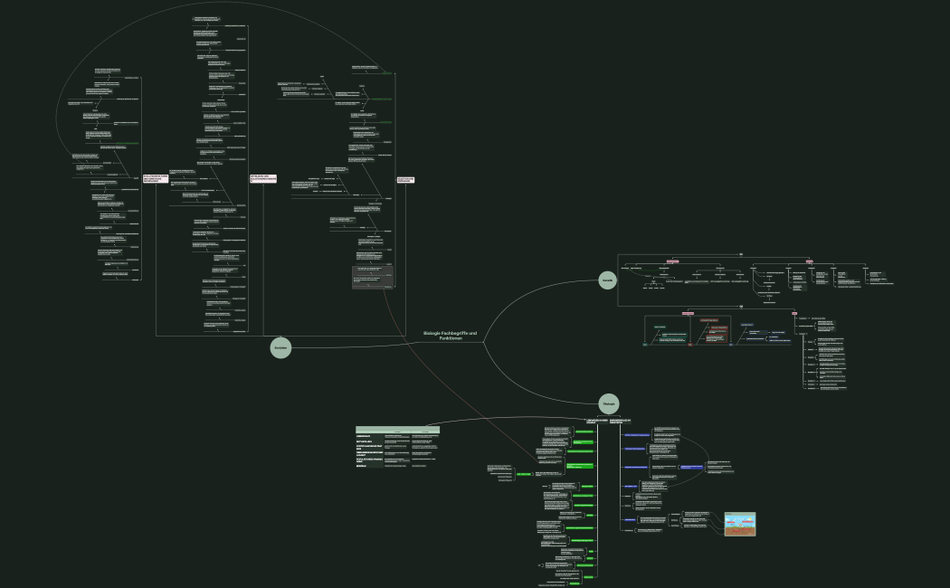The image size is (950, 588).
Task: Select the Lebewesen in ihrer Umwelt heading
Action: tap(597, 422)
